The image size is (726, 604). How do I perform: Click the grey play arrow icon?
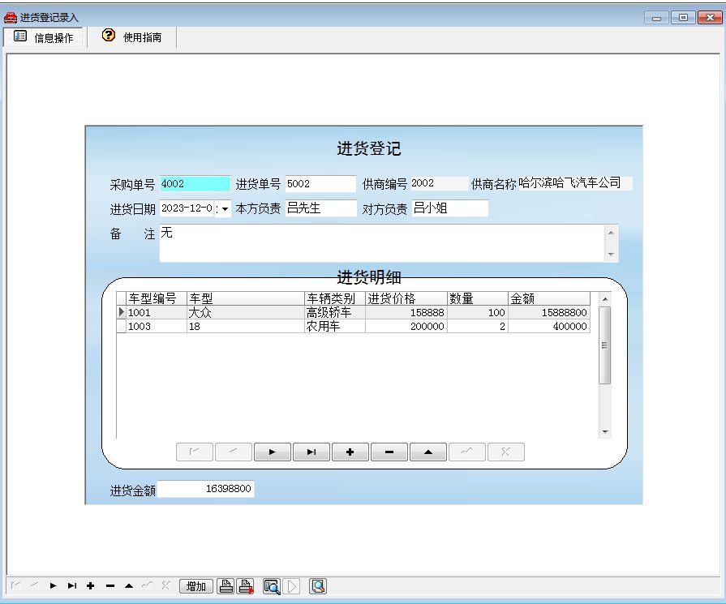292,586
